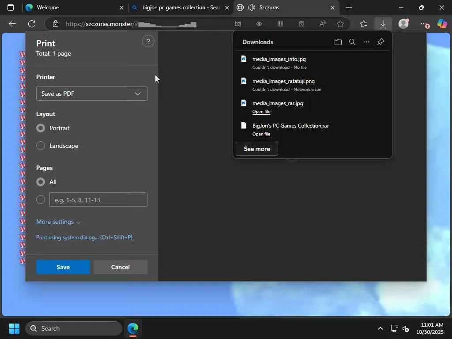Screen dimensions: 452x339
Task: Pin the Downloads panel
Action: 380,42
